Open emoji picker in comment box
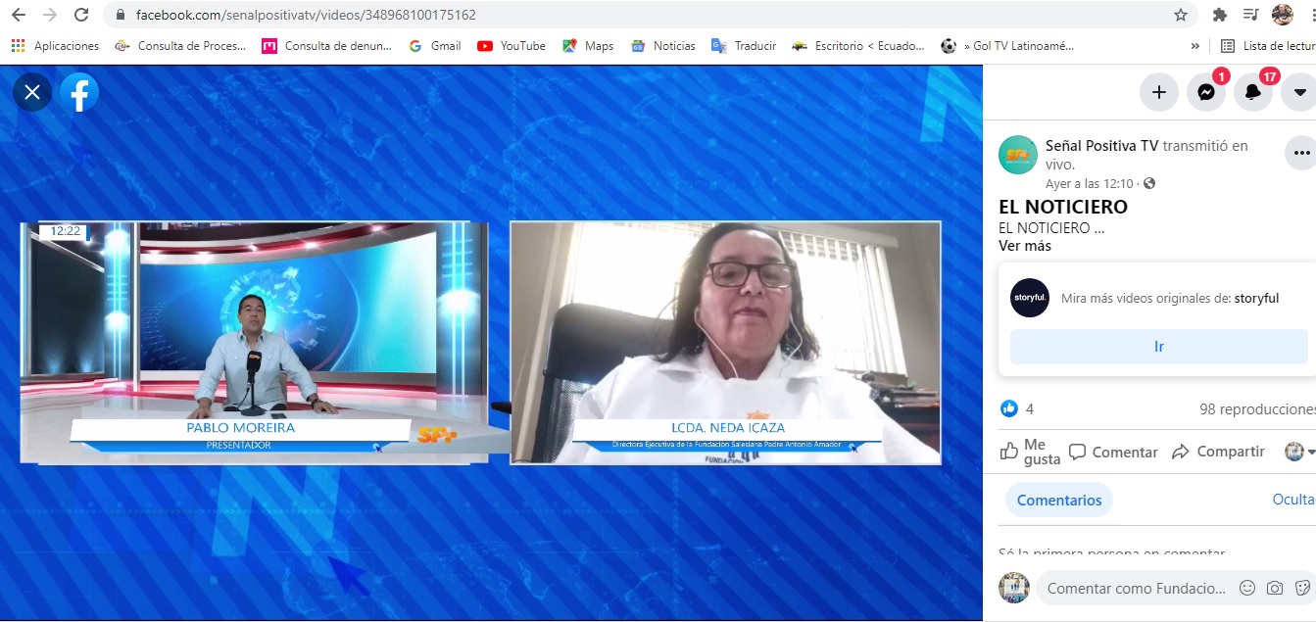The height and width of the screenshot is (622, 1316). (x=1247, y=588)
